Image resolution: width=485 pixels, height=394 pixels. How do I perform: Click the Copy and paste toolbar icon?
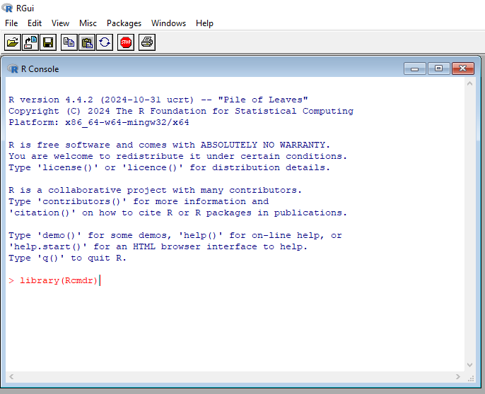tap(105, 42)
